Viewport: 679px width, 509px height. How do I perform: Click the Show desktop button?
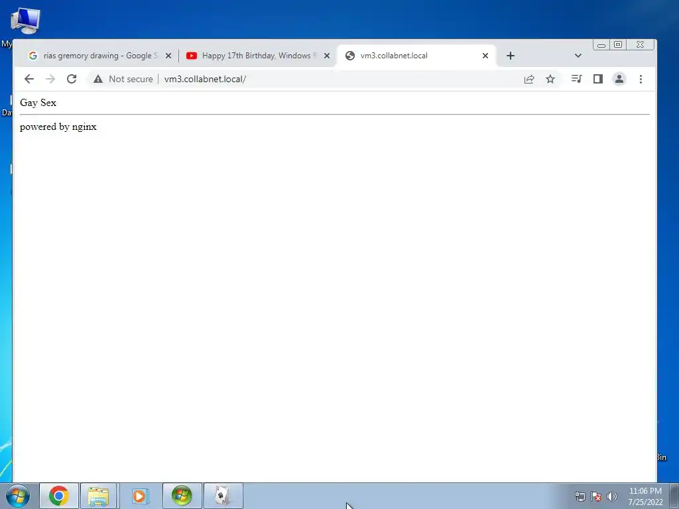pyautogui.click(x=674, y=496)
